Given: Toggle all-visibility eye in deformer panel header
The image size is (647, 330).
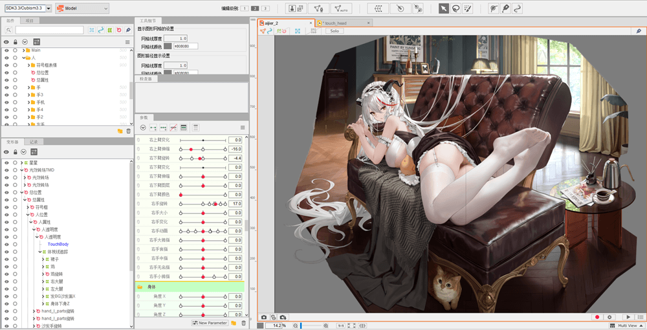Looking at the screenshot, I should [x=6, y=152].
